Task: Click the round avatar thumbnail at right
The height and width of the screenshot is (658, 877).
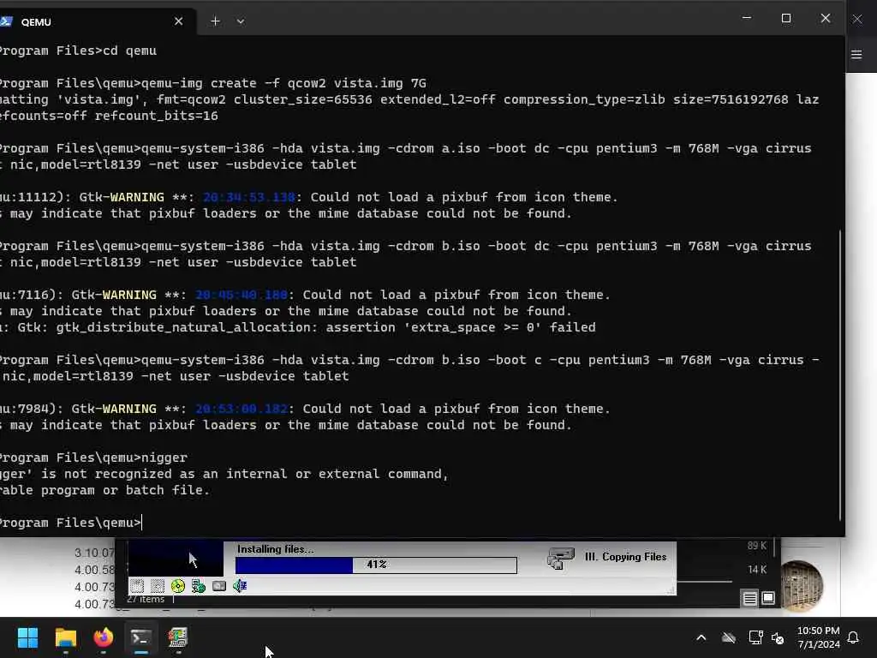Action: tap(801, 586)
